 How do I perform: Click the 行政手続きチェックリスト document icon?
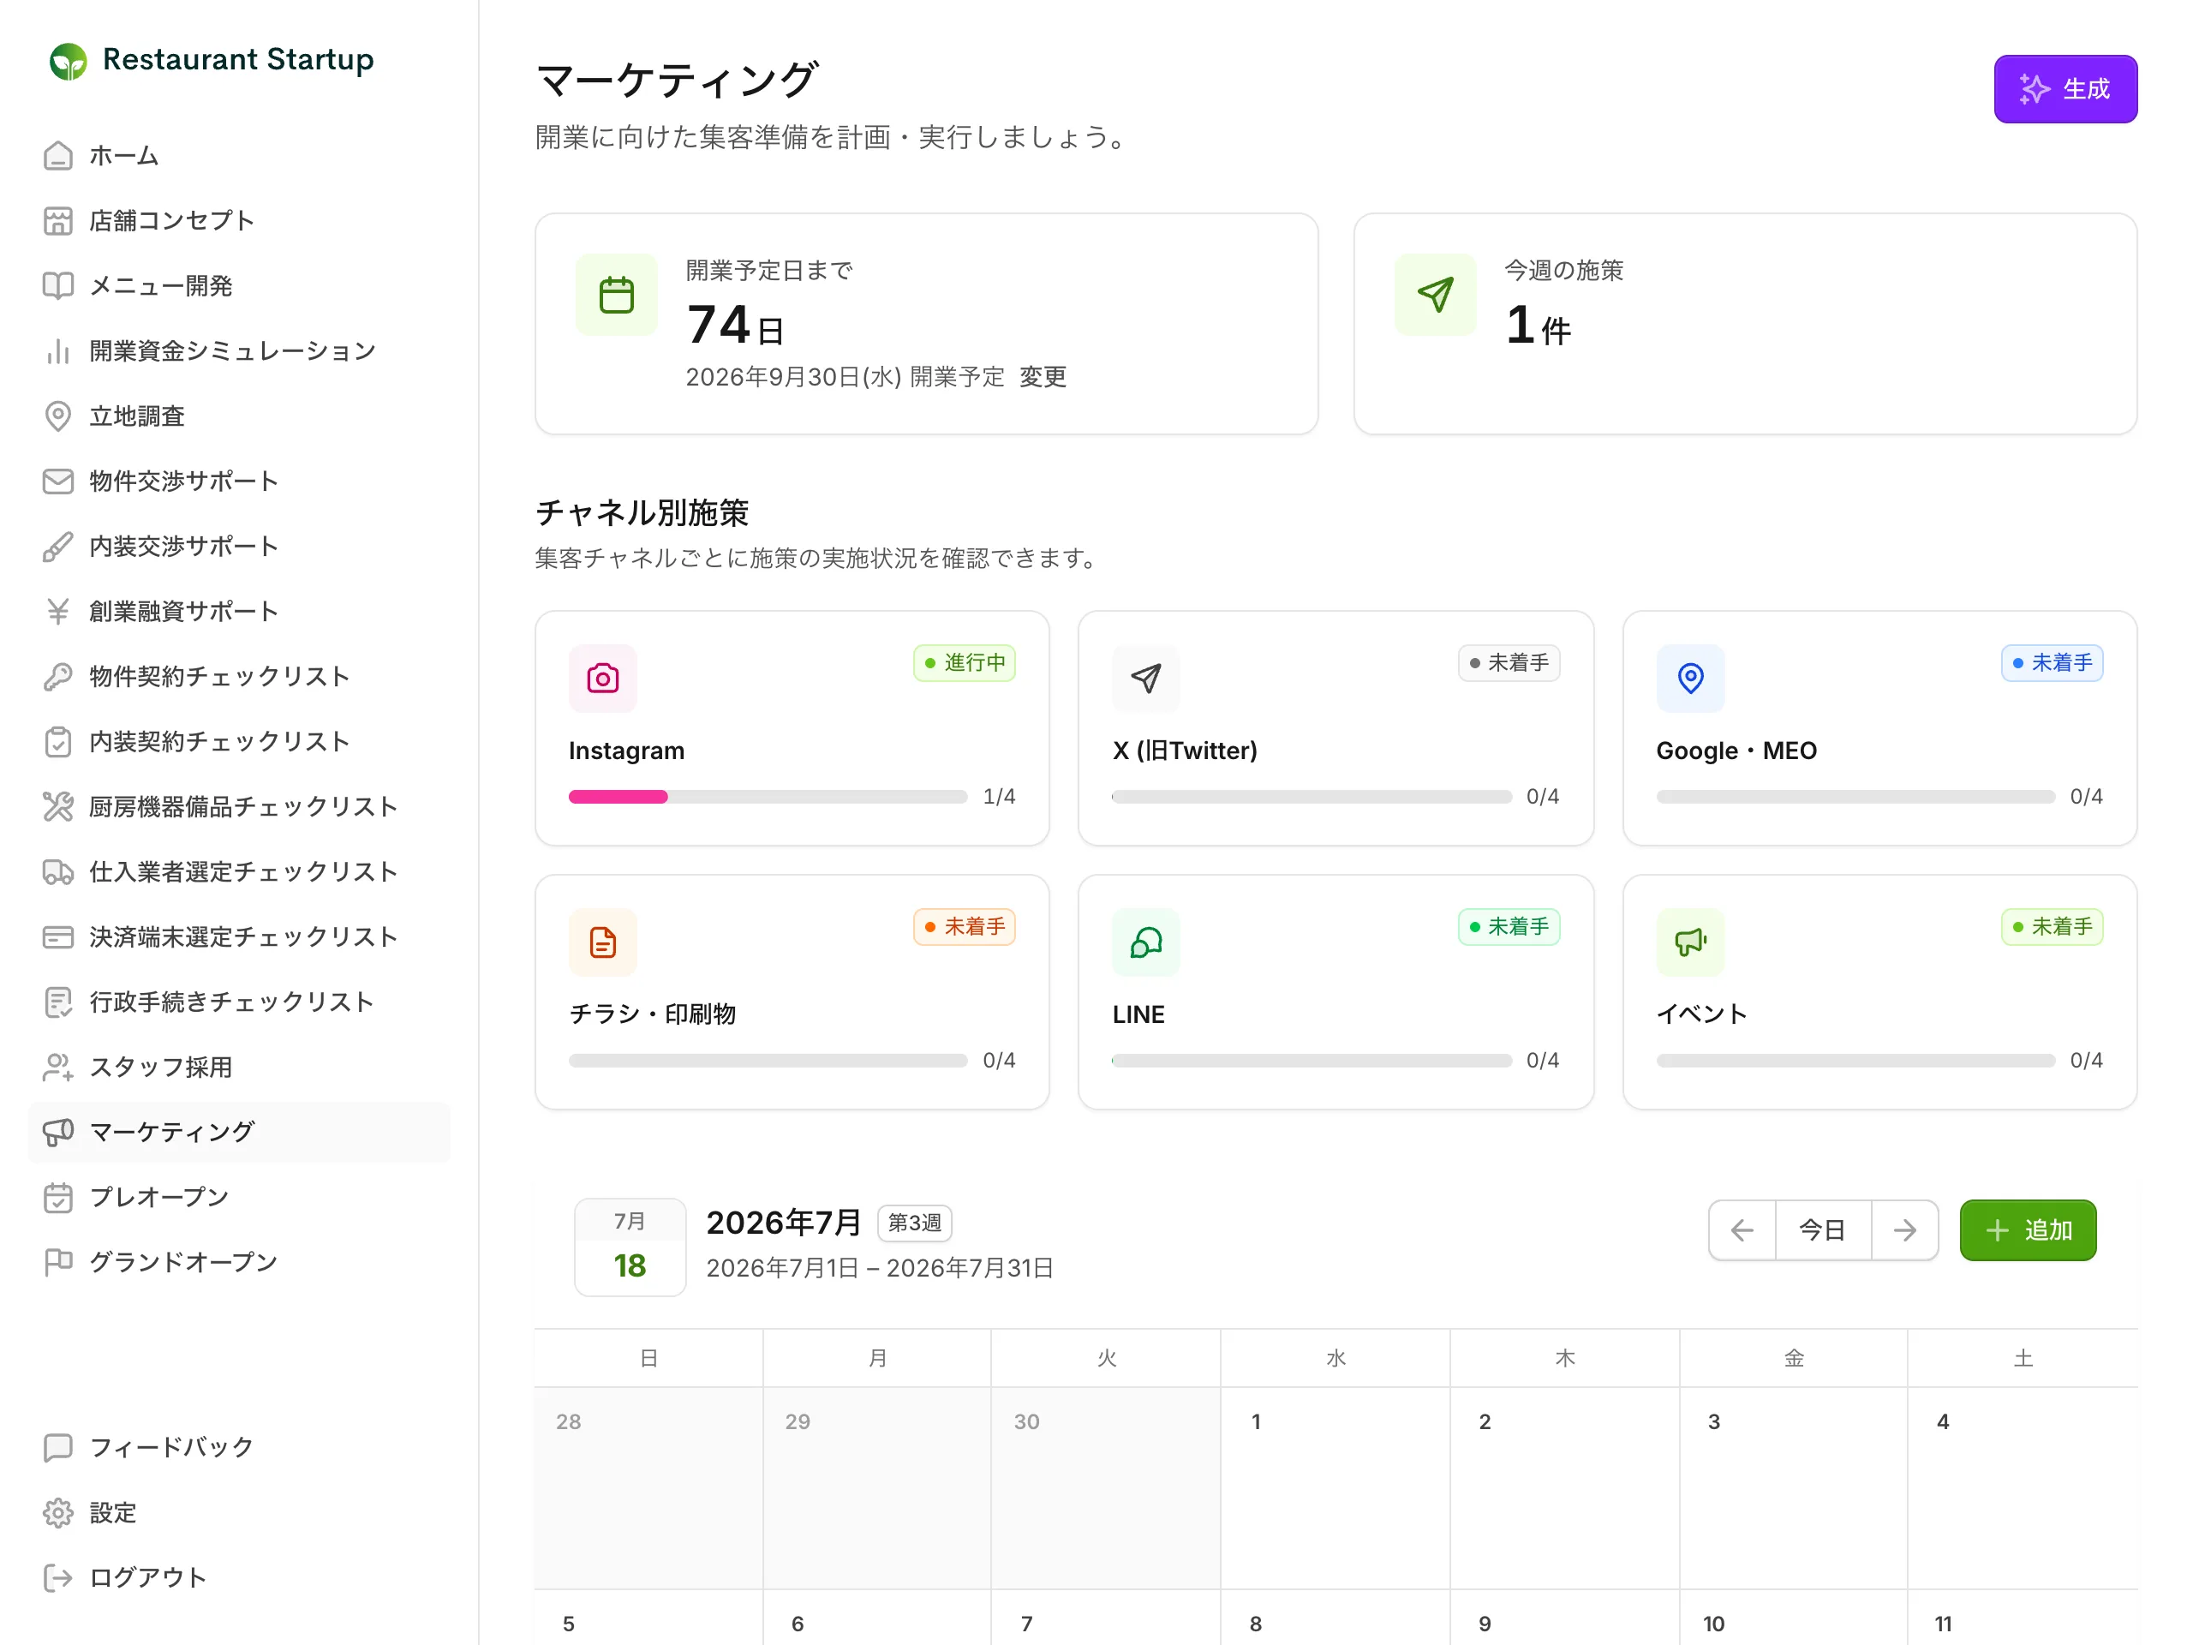pyautogui.click(x=58, y=1002)
